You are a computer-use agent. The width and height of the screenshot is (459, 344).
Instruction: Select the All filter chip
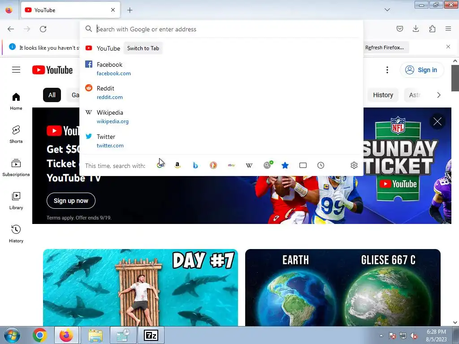point(52,95)
